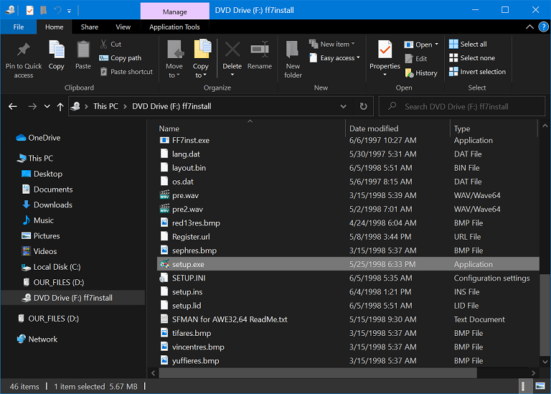The width and height of the screenshot is (551, 394).
Task: Click the Help question mark icon
Action: click(543, 27)
